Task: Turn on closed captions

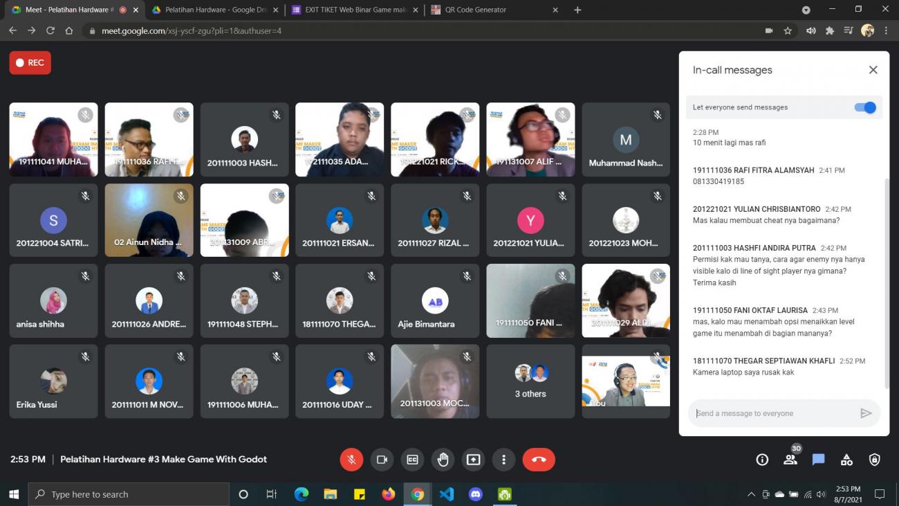Action: (412, 460)
